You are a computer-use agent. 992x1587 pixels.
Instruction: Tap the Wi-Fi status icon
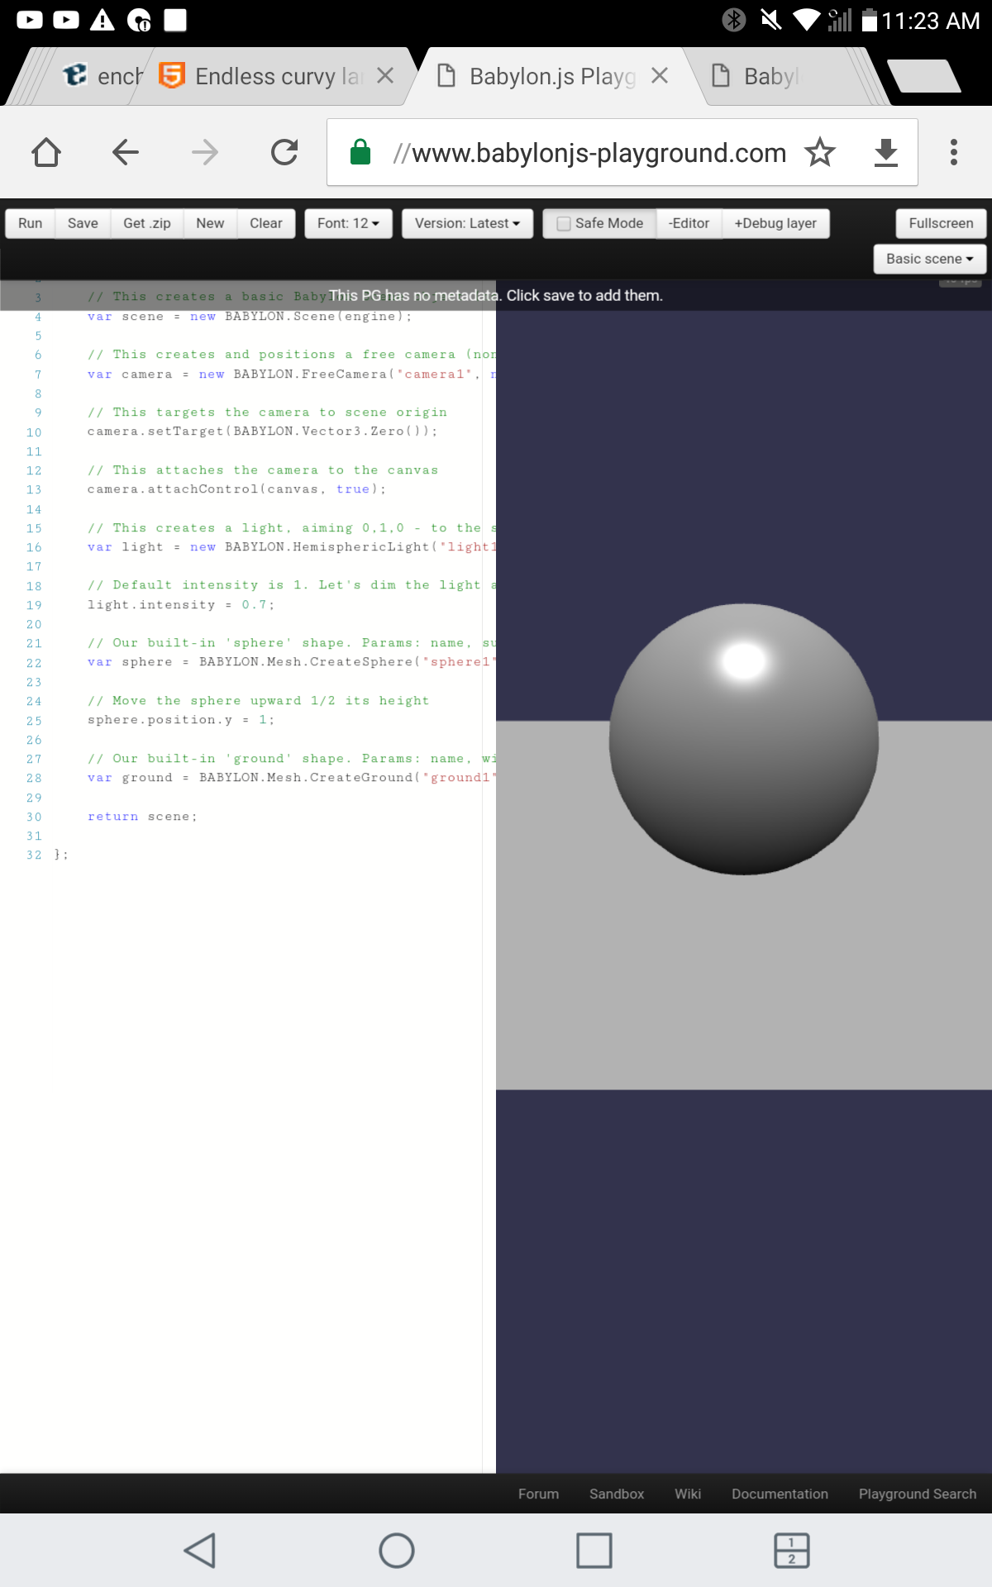coord(807,20)
